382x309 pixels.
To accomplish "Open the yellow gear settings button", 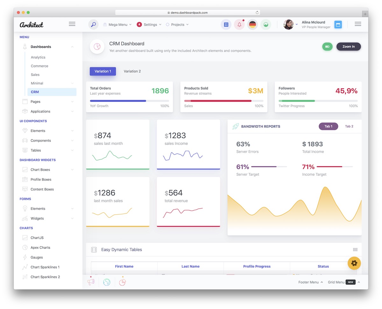I will pos(354,263).
